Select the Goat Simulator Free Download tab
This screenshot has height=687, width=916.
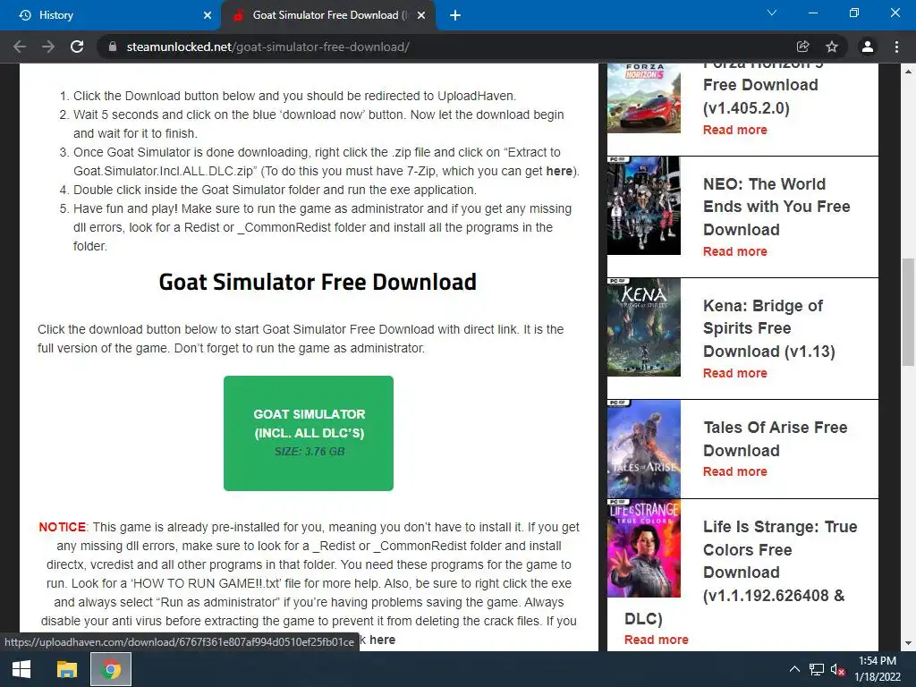(x=329, y=15)
